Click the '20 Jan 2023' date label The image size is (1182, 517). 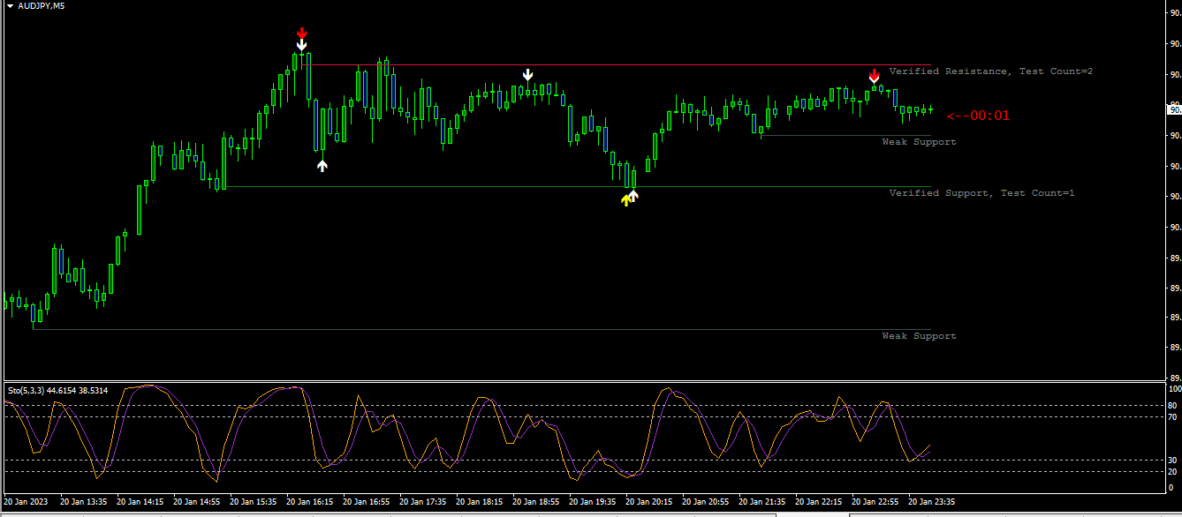[27, 501]
